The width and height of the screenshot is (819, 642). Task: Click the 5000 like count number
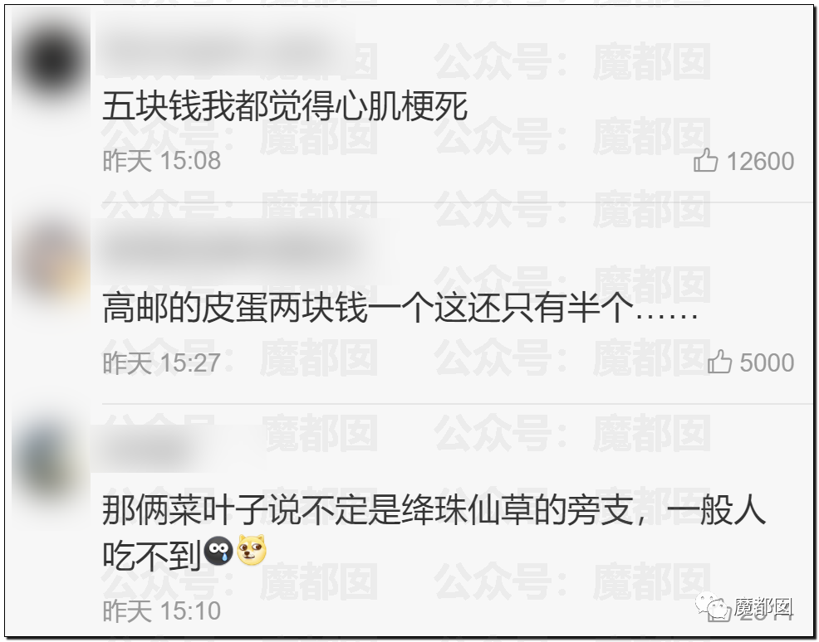click(x=767, y=362)
